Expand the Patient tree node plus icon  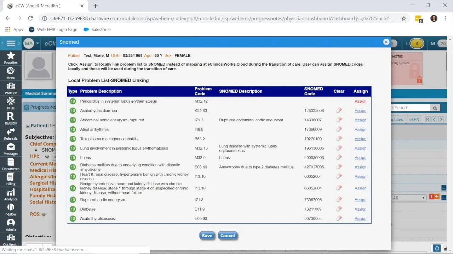click(28, 126)
